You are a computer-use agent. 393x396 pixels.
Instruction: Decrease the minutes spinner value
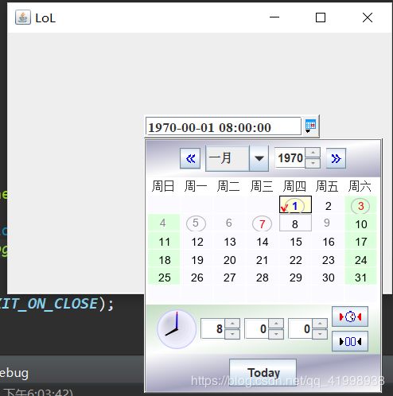pos(276,334)
